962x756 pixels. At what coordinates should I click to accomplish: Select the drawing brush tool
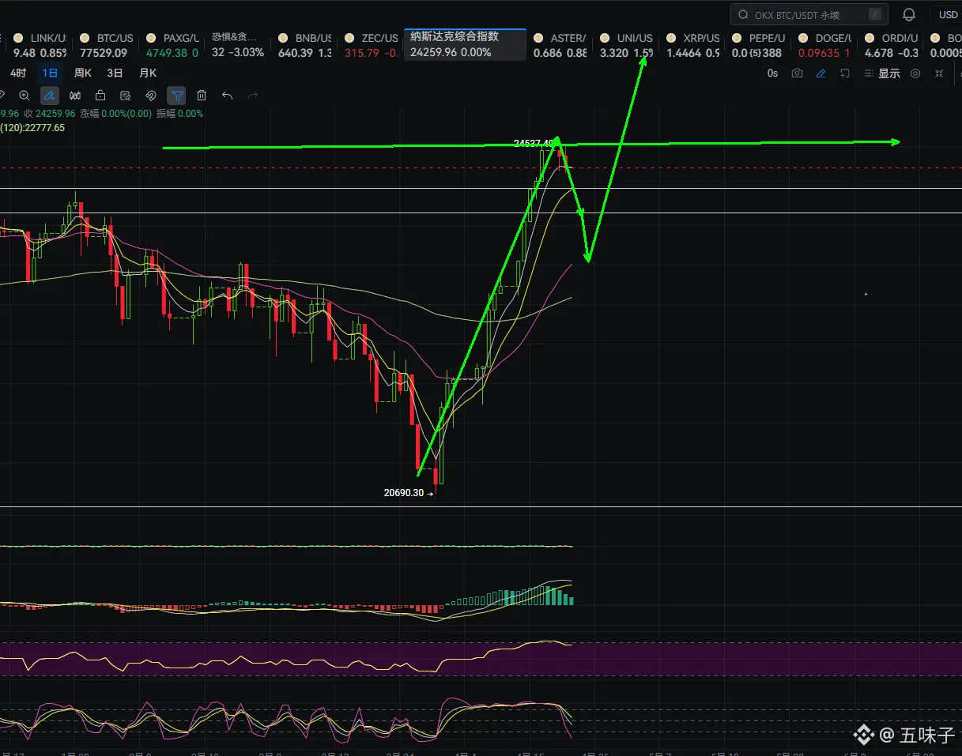(50, 96)
